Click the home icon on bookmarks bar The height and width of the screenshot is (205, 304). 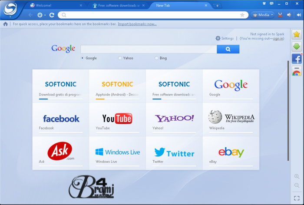click(5, 24)
